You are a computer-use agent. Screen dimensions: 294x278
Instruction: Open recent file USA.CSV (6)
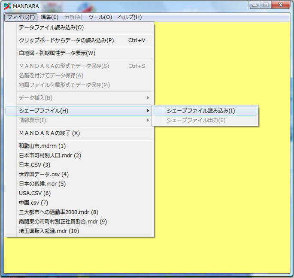point(80,193)
